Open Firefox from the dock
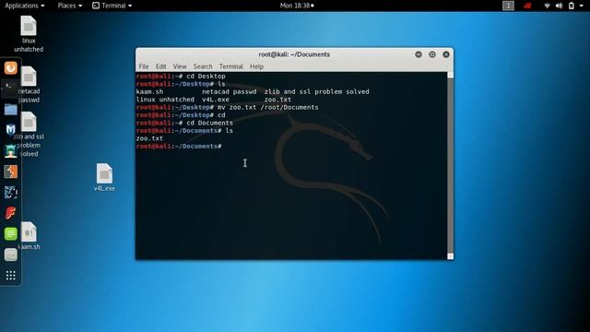 pyautogui.click(x=10, y=67)
